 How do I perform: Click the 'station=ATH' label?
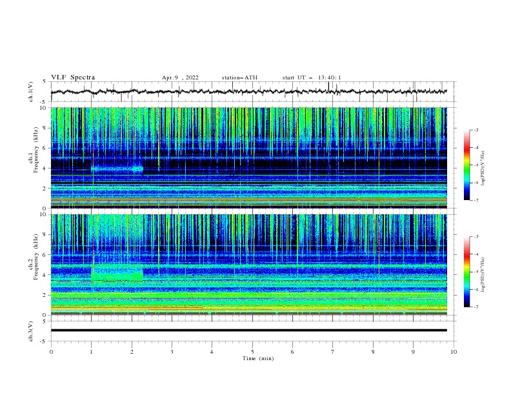(239, 77)
